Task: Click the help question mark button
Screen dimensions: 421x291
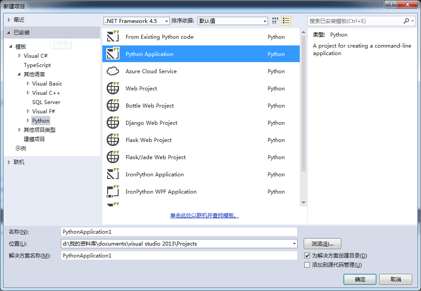Action: 391,4
